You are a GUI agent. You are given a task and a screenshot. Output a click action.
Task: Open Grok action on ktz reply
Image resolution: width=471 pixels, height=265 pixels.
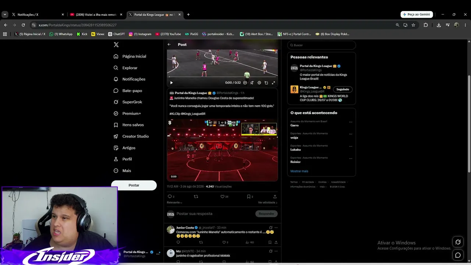(271, 251)
